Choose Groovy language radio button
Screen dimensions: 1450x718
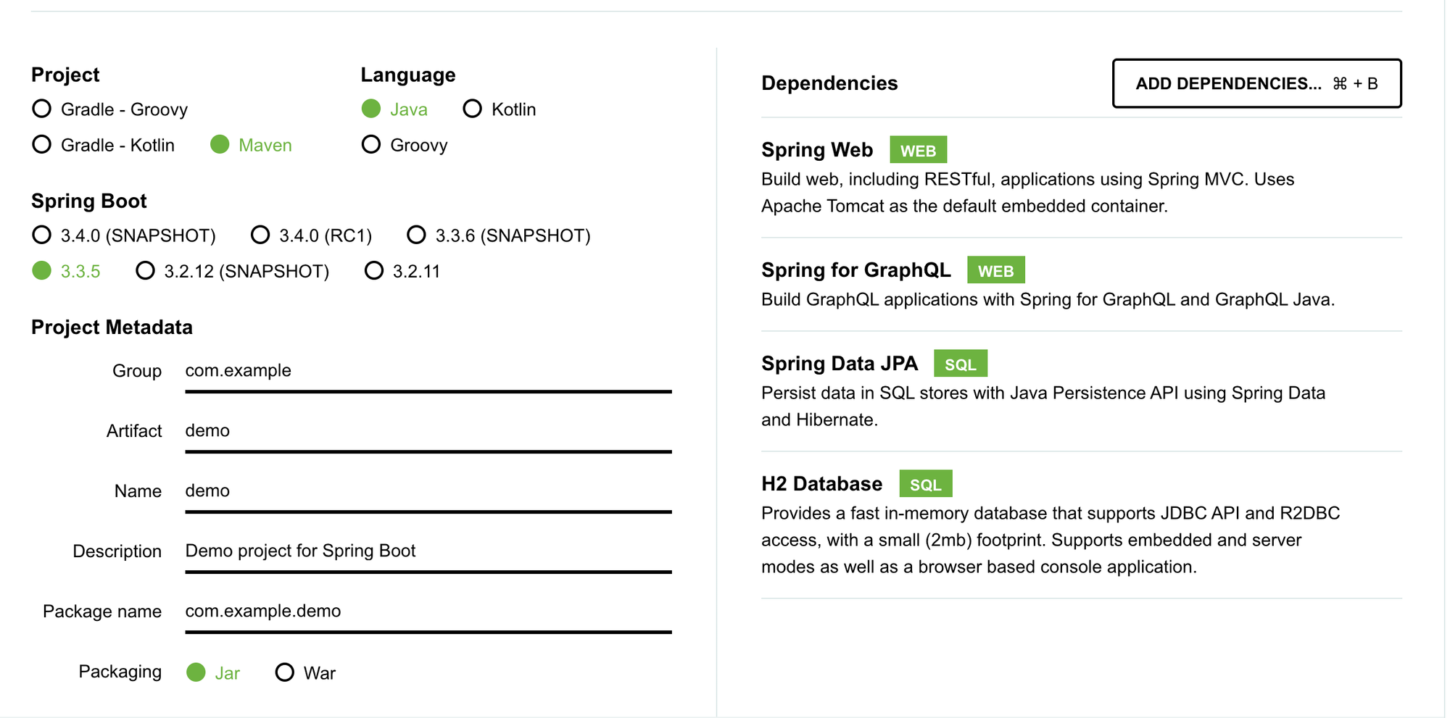click(371, 145)
